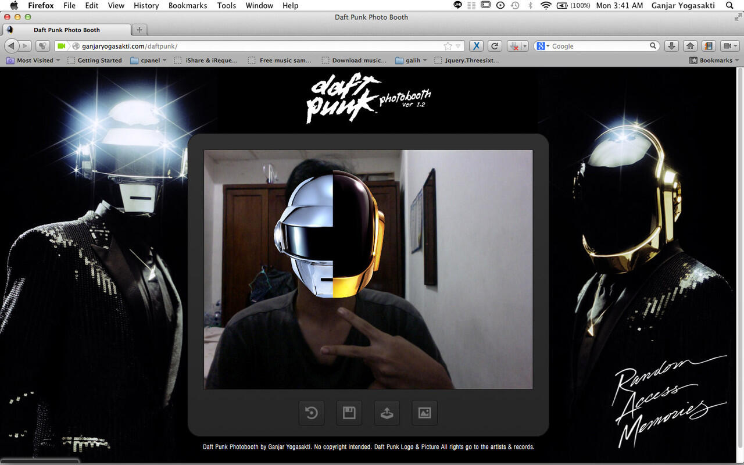Click the Mon 3:41 AM clock
The image size is (744, 465).
pyautogui.click(x=620, y=5)
